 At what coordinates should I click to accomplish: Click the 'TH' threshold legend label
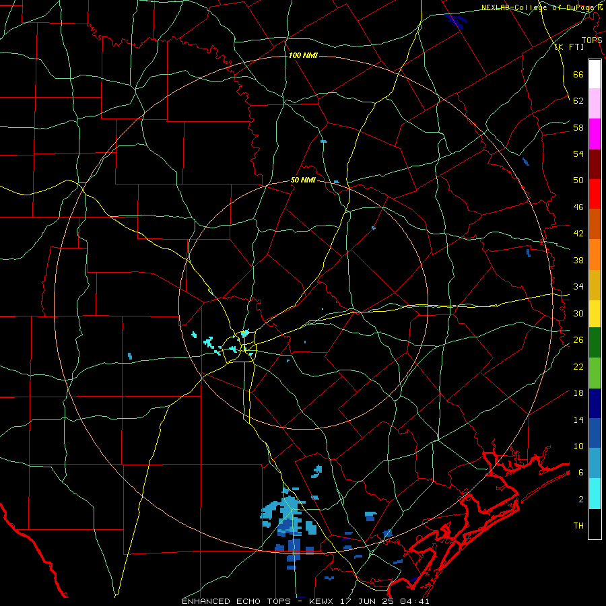pyautogui.click(x=578, y=526)
